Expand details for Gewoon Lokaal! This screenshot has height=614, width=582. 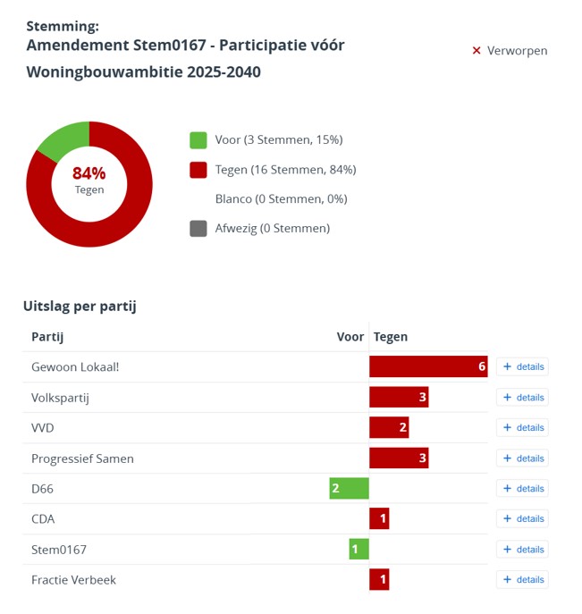tap(522, 367)
